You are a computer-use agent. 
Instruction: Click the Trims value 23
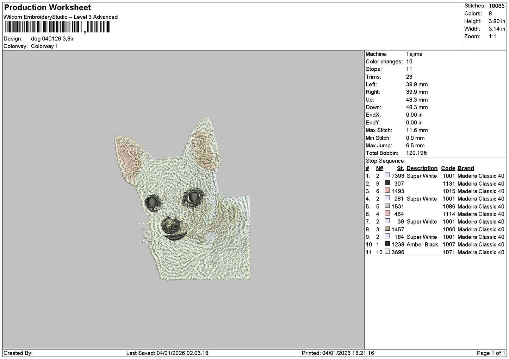tap(409, 77)
